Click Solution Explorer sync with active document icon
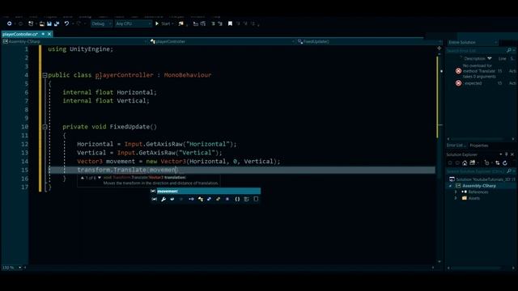This screenshot has width=518, height=291. coord(497,163)
